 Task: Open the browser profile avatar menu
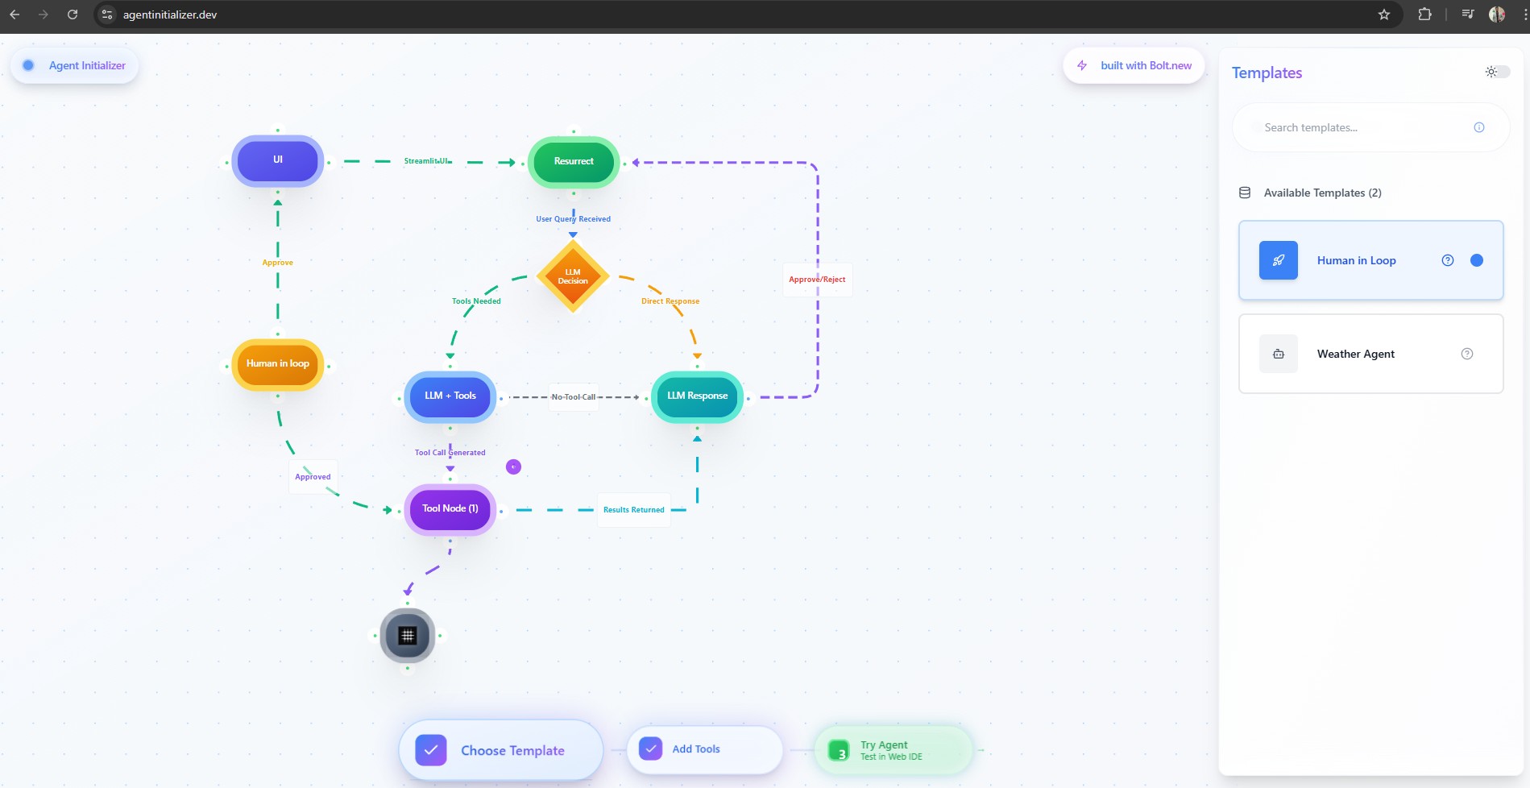(x=1495, y=14)
